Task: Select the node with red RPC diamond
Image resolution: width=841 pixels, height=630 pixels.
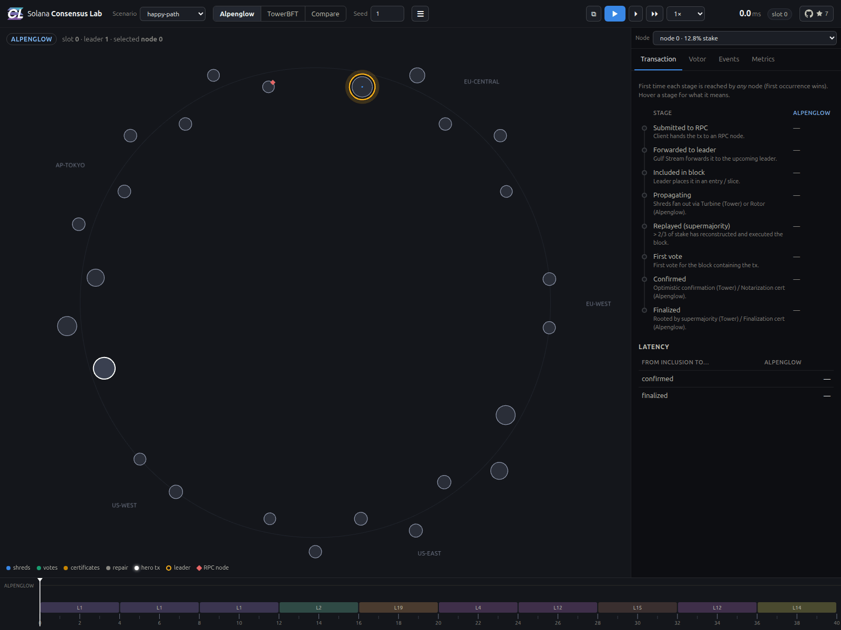Action: point(269,87)
